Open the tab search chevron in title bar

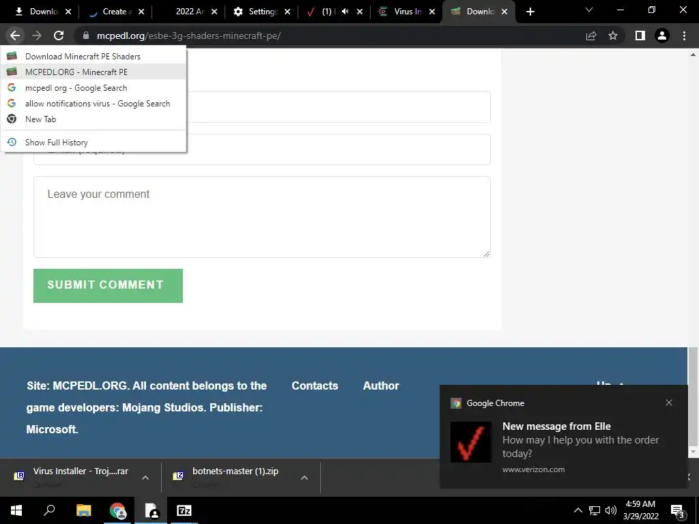click(x=589, y=10)
